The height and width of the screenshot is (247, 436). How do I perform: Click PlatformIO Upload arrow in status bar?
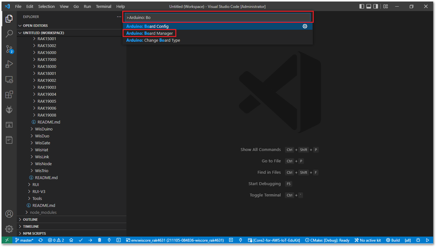90,240
